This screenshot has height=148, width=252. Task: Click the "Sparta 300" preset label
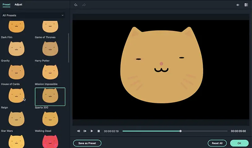coord(42,107)
